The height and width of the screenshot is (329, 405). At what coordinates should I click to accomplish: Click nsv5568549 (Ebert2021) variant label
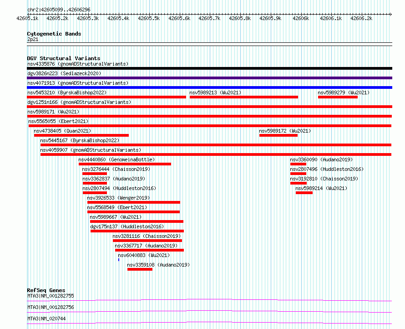tap(117, 207)
